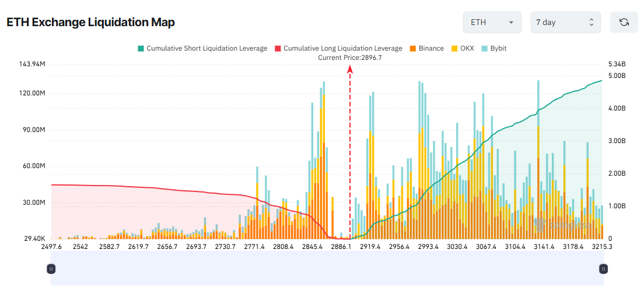Click the light-blue Bybit legend swatch
This screenshot has height=292, width=644.
484,48
